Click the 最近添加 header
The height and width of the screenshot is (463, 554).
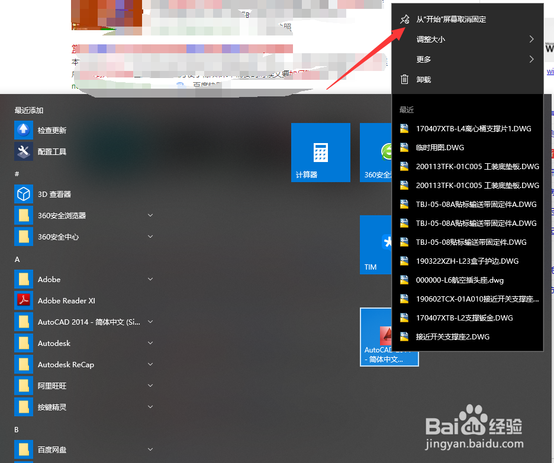(28, 110)
